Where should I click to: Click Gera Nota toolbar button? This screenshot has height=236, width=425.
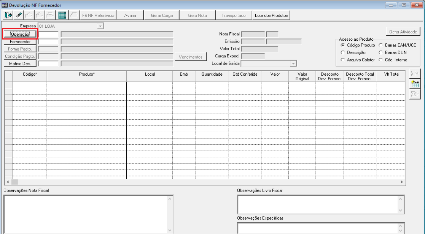(197, 16)
